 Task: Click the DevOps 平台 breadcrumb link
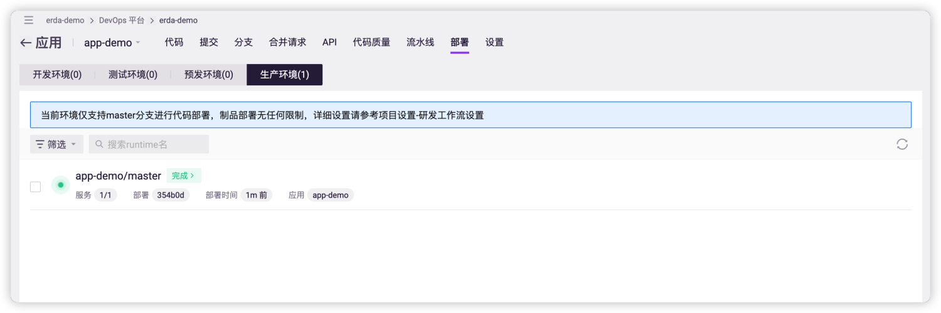click(x=122, y=21)
